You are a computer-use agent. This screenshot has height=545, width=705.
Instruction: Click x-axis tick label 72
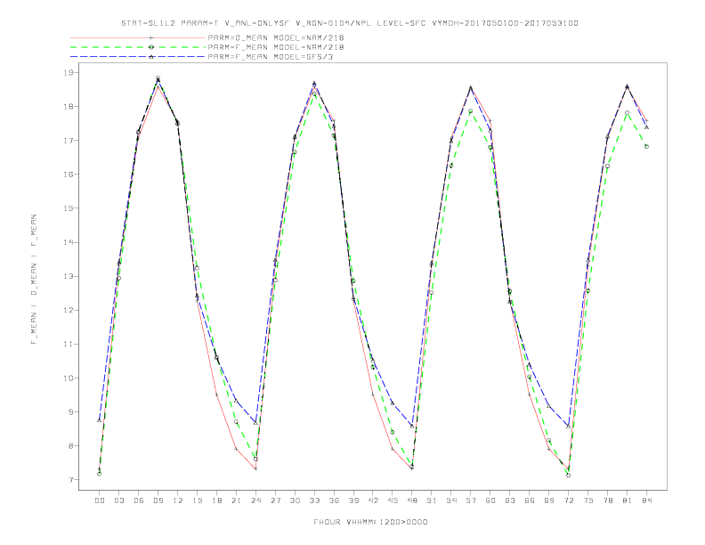pos(569,500)
